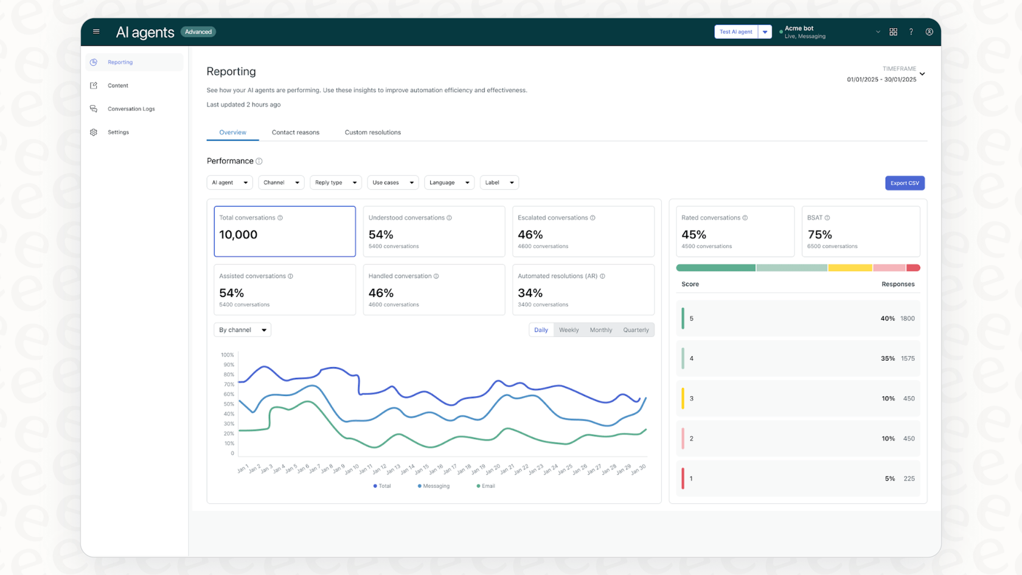
Task: Open the user account icon
Action: tap(929, 32)
